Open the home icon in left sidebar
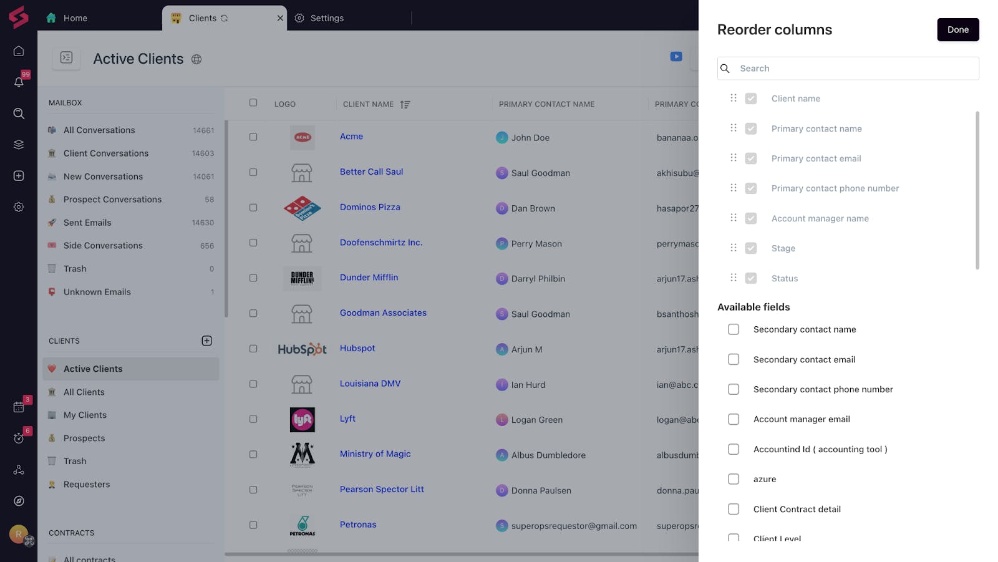 [19, 51]
